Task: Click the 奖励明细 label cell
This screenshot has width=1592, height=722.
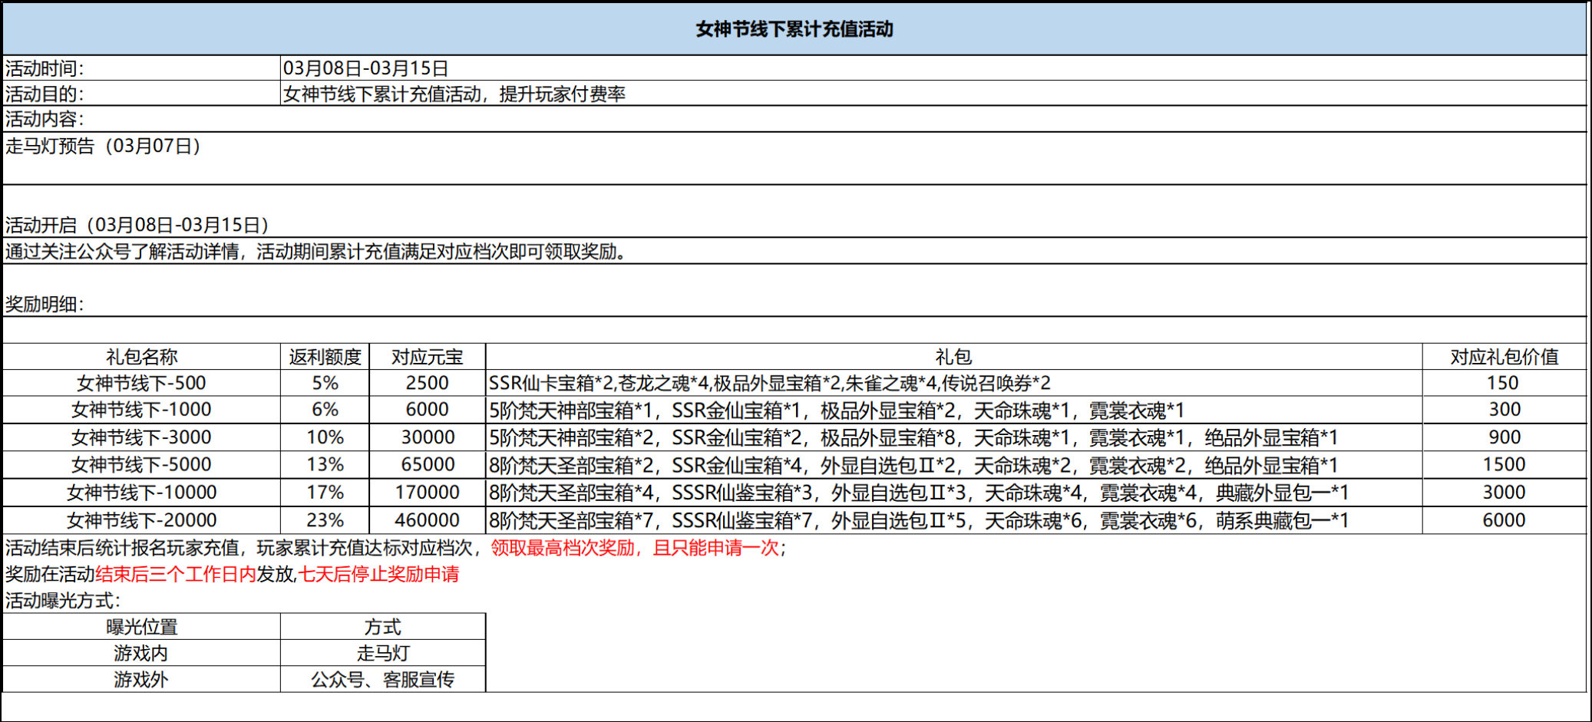Action: [794, 291]
